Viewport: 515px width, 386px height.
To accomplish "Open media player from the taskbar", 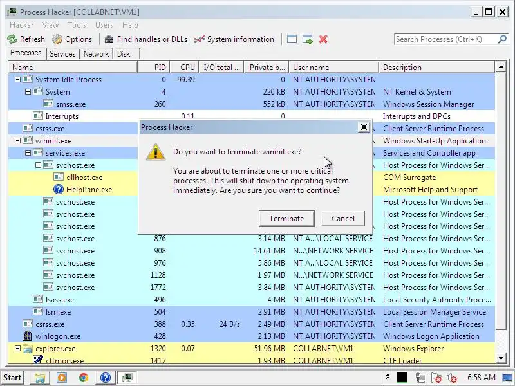I will coord(61,378).
